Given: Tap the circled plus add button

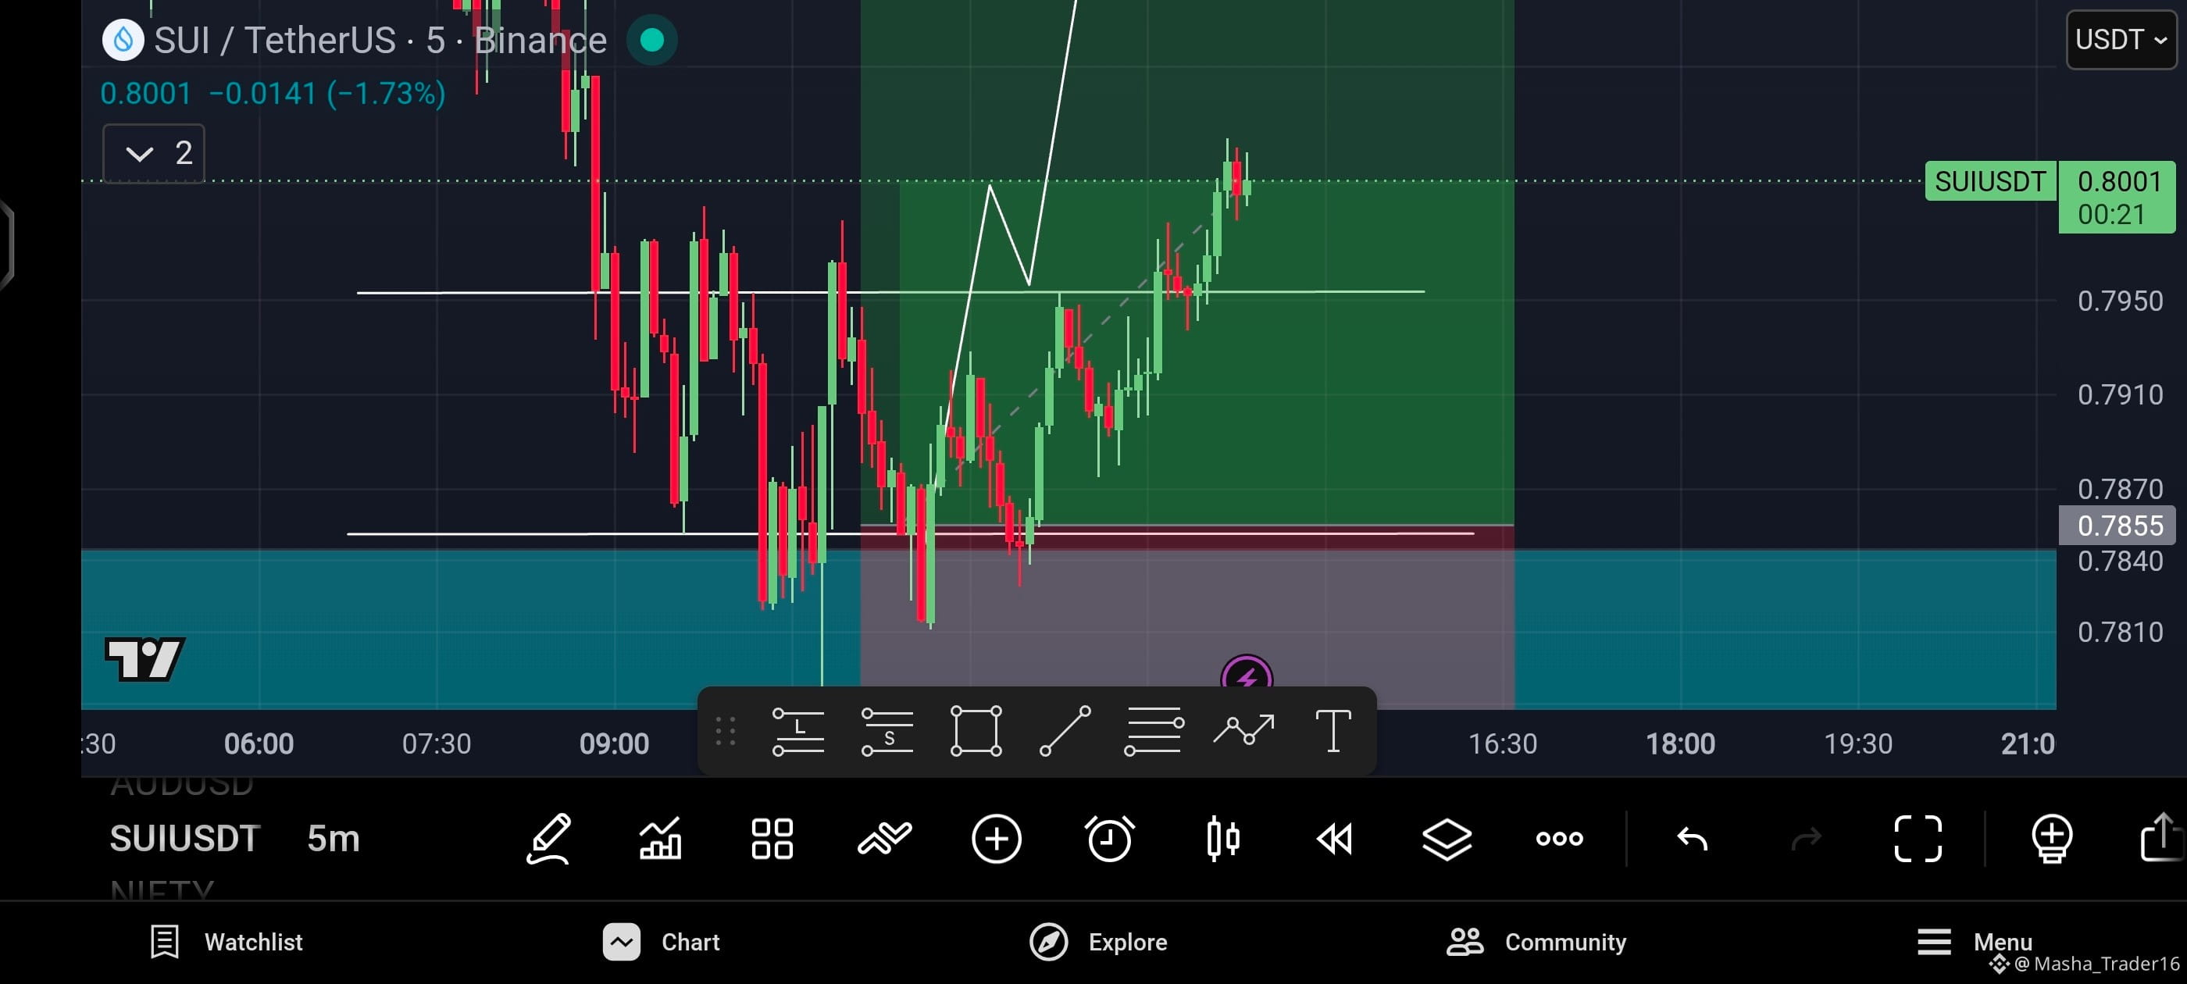Looking at the screenshot, I should click(996, 839).
